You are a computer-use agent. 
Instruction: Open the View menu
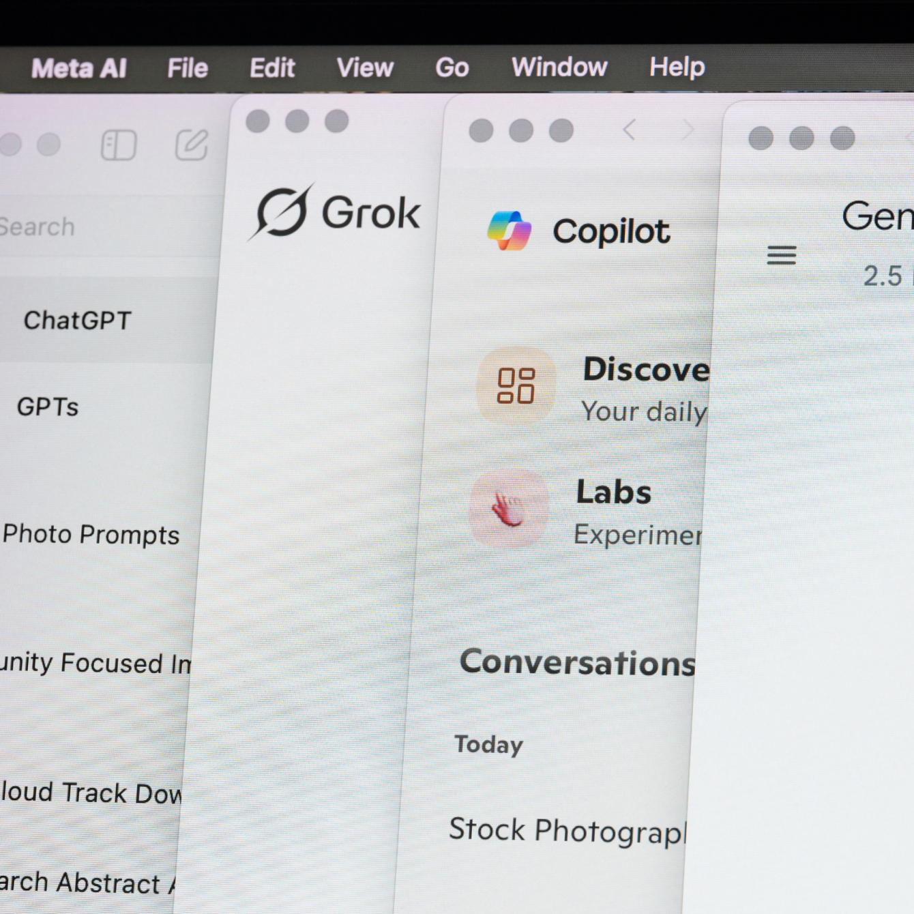tap(365, 68)
